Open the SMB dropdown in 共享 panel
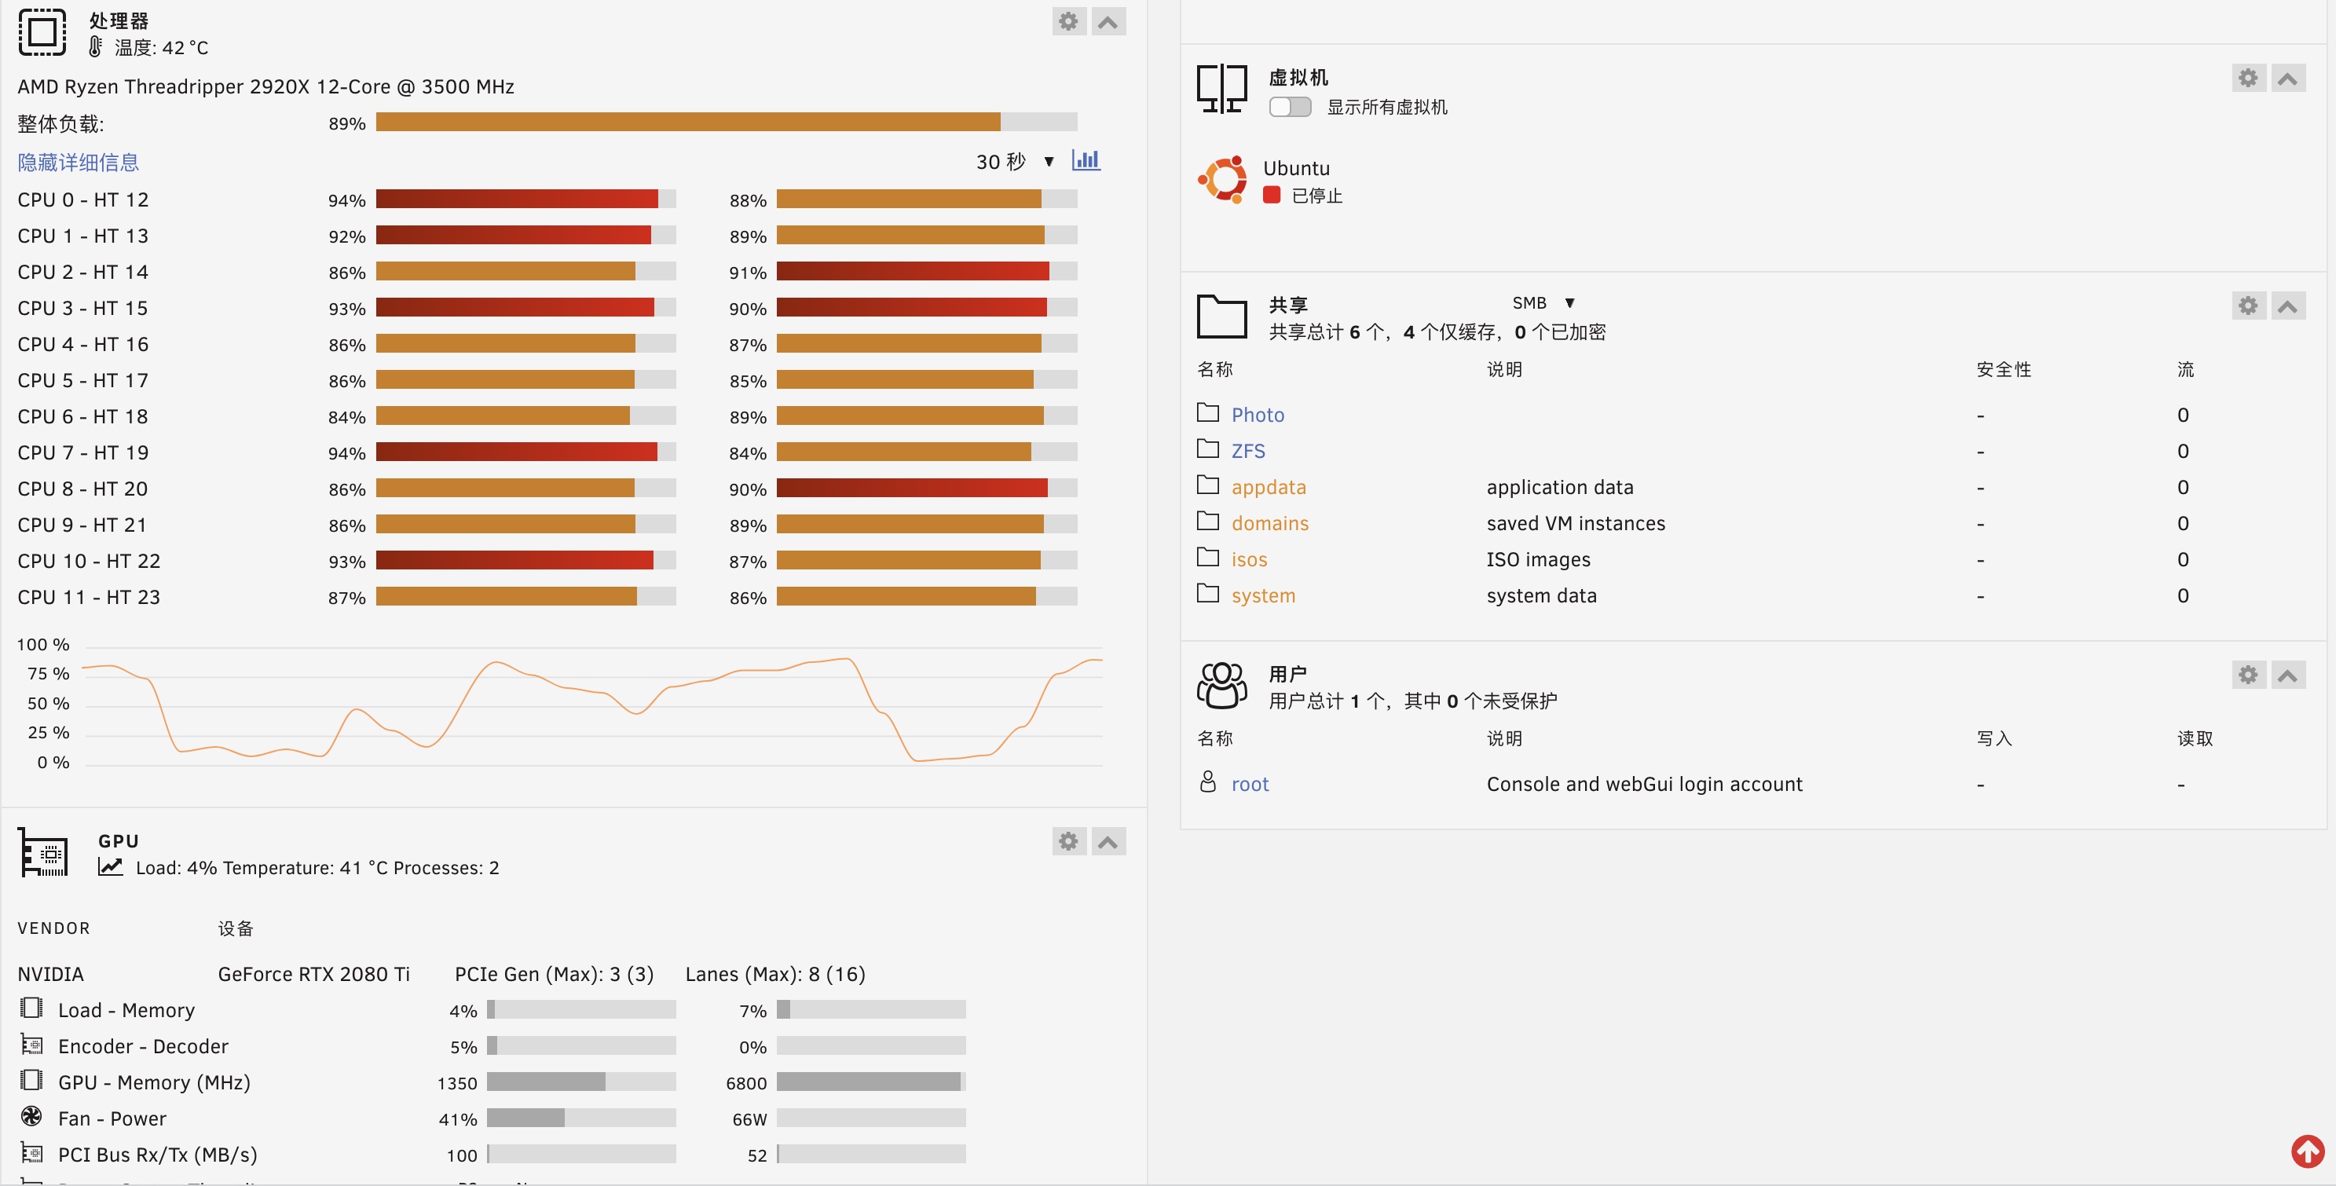 (1543, 302)
